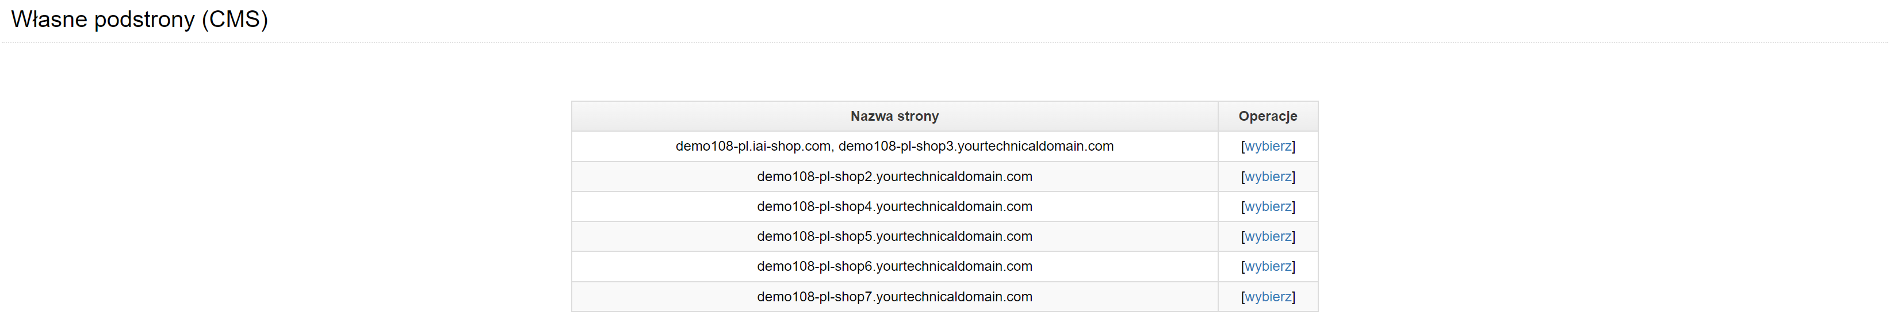
Task: Pick wybierz for demo108-pl-shop6 site
Action: click(1268, 267)
